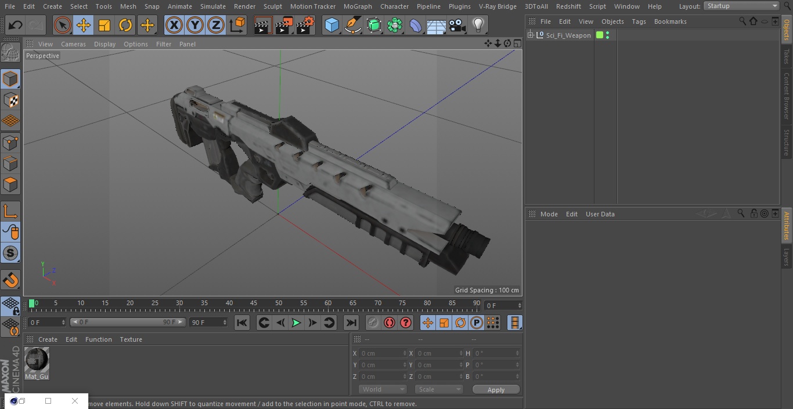Activate the Scale tool
The height and width of the screenshot is (409, 793).
coord(104,25)
